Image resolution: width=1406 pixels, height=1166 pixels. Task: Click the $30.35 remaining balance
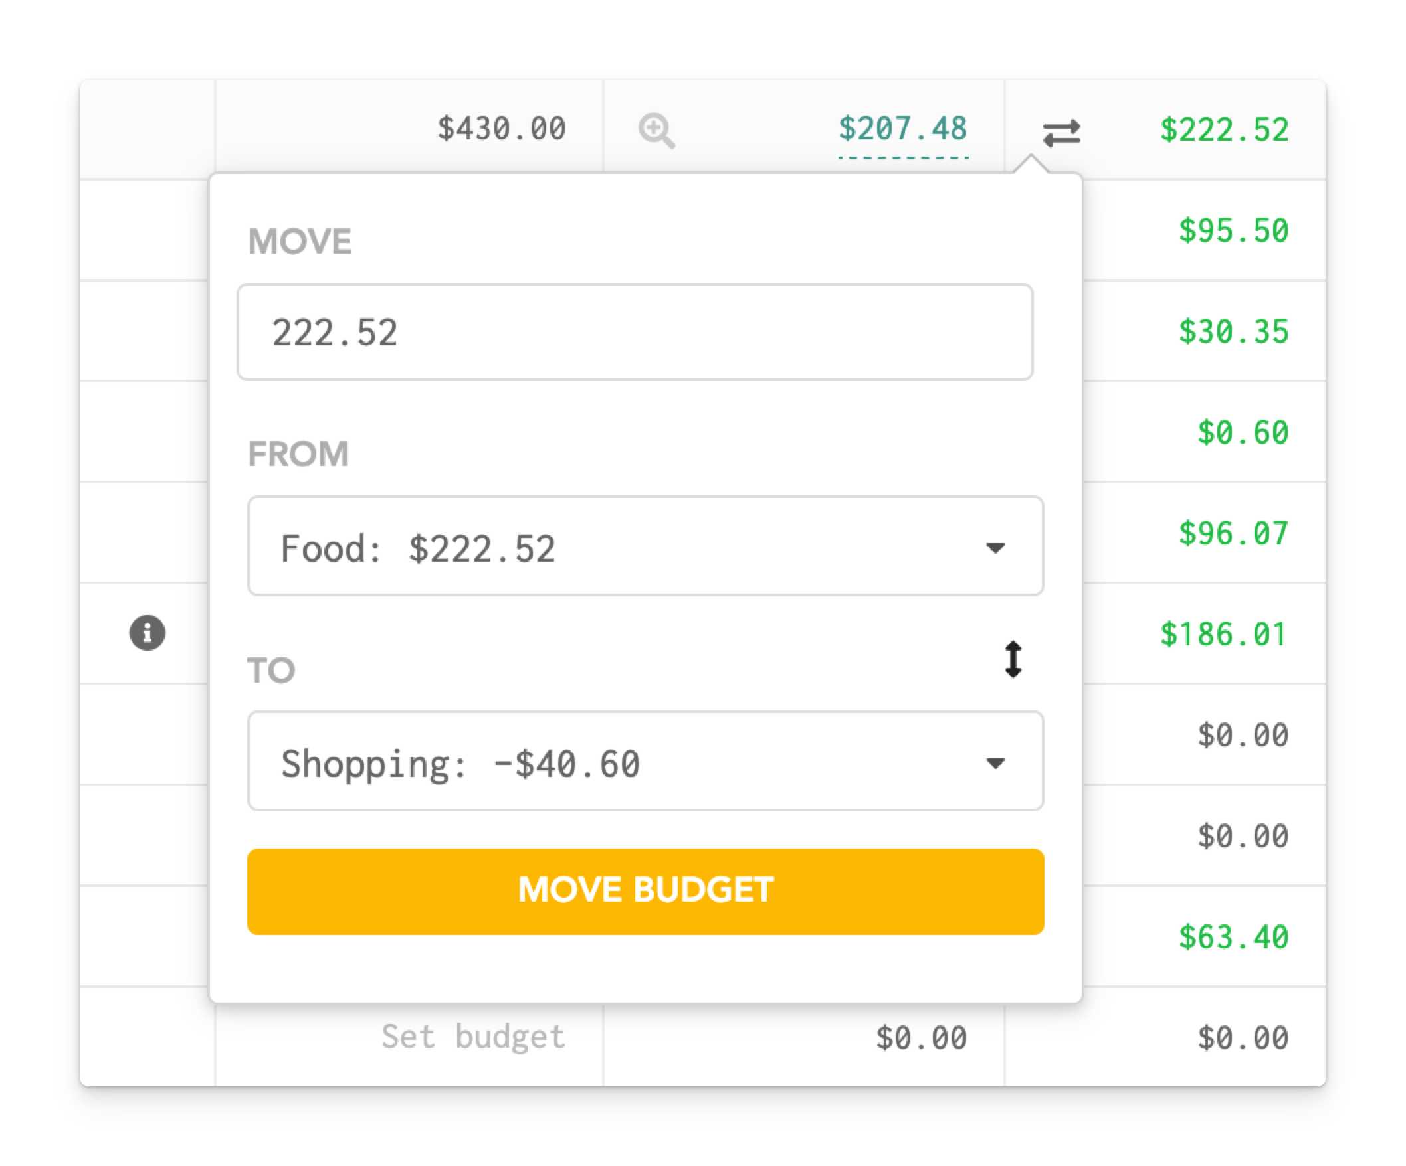click(1233, 332)
